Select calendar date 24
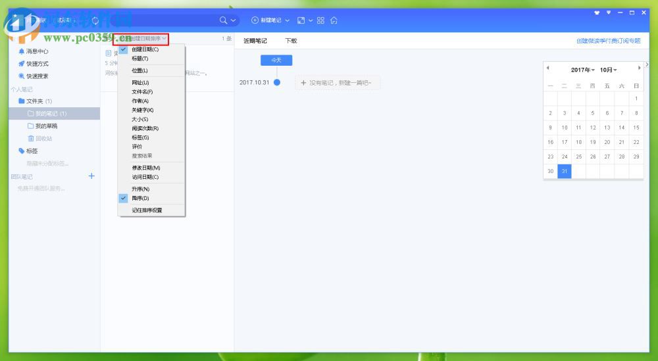This screenshot has height=361, width=658. 565,156
